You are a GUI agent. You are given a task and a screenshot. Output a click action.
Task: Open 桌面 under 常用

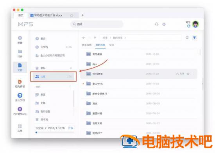[54, 95]
